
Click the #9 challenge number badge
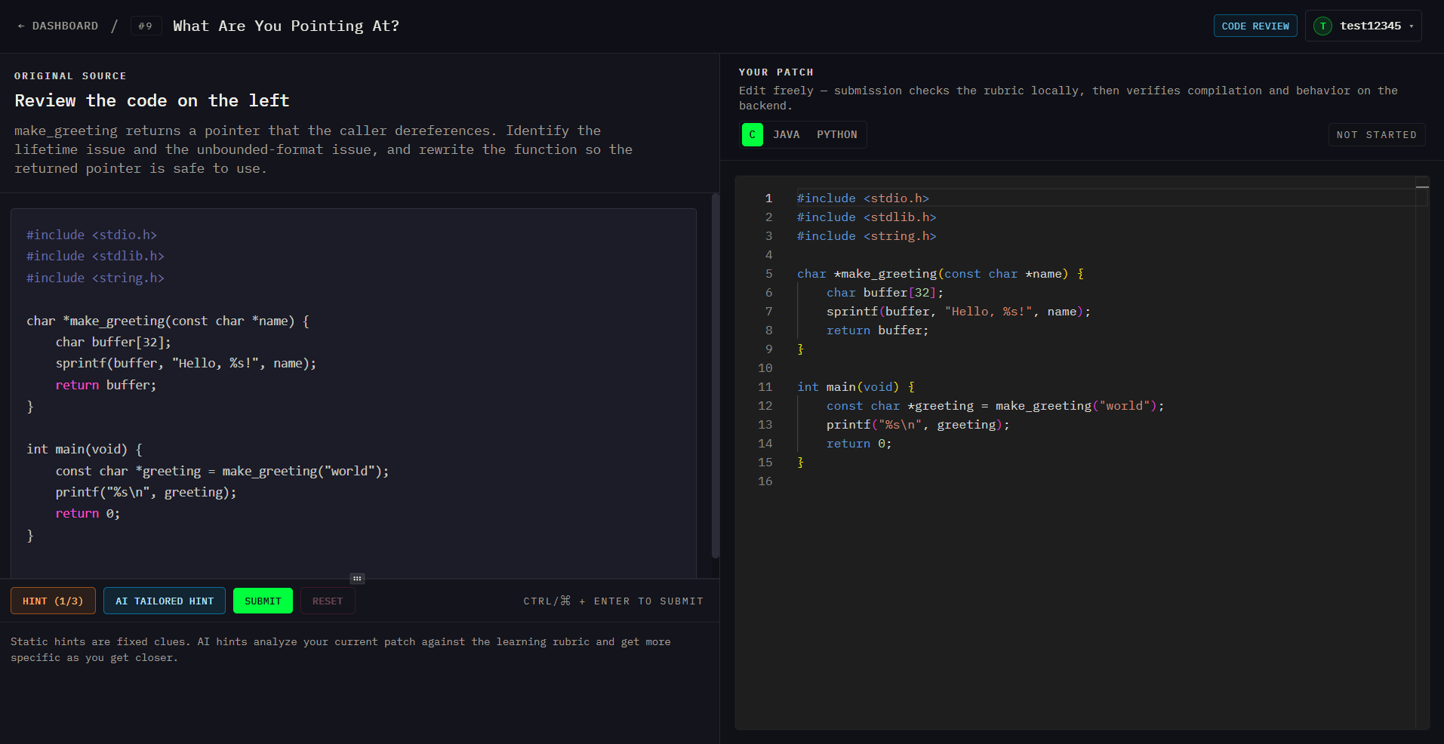pos(146,26)
